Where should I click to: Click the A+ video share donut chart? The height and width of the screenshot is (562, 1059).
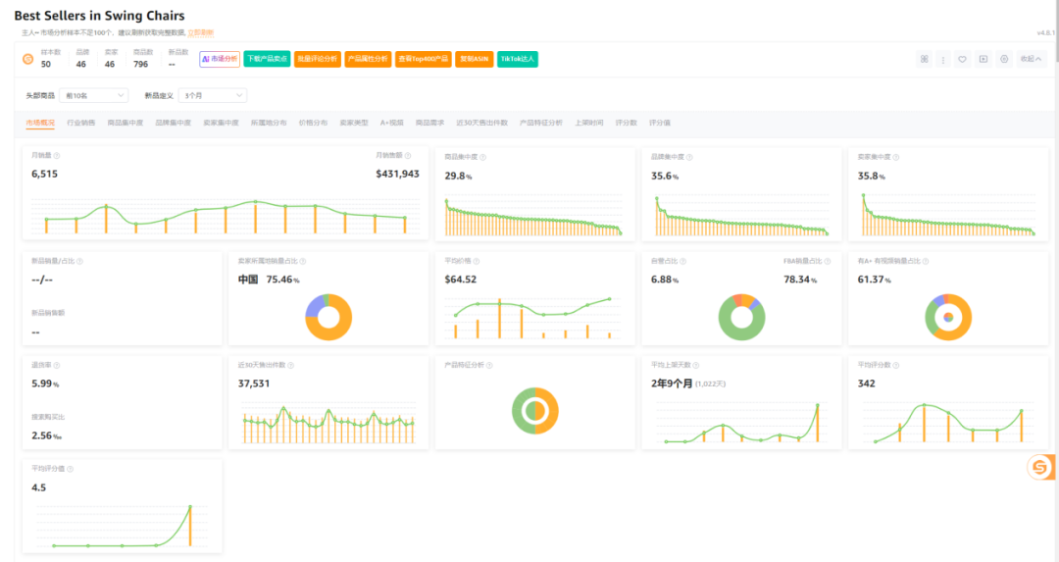[948, 317]
